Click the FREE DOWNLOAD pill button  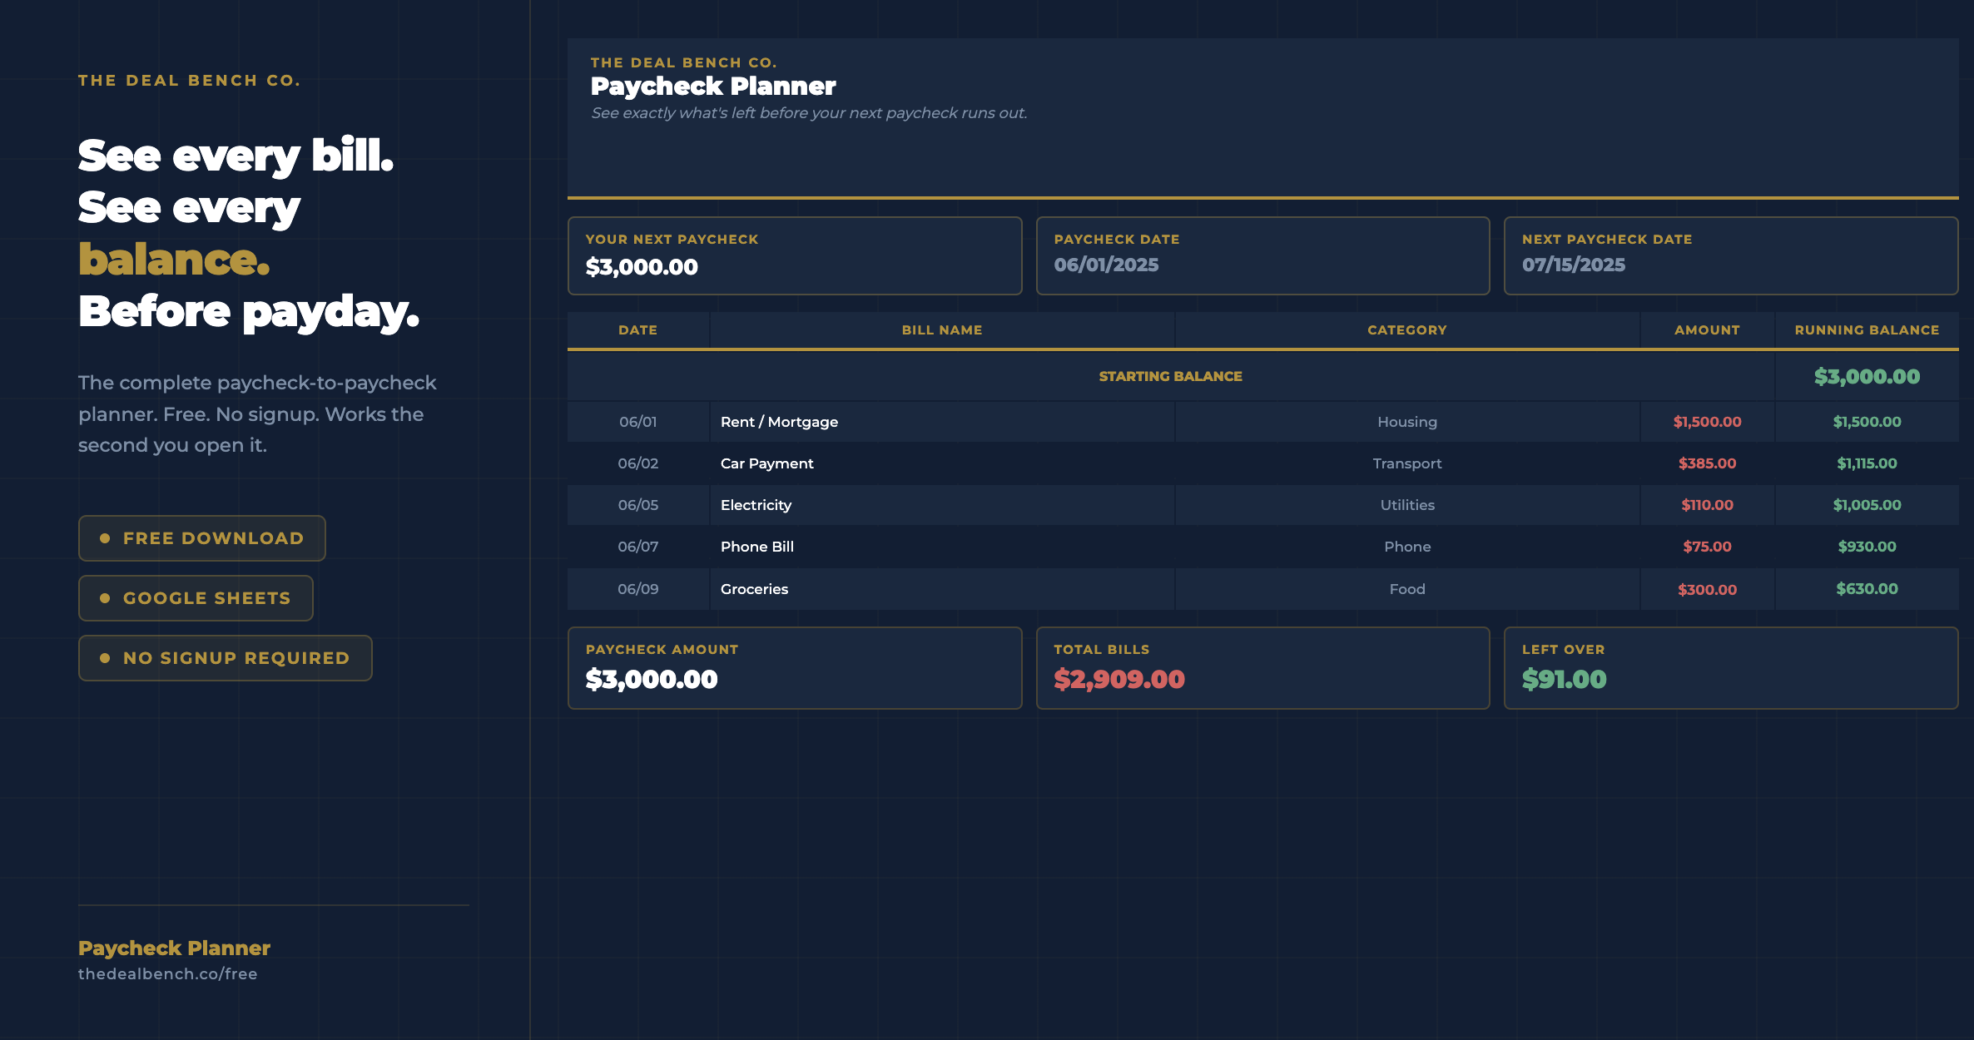[201, 538]
